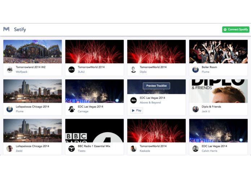Click TomorrowWorld 2014 title above Kaskade
Viewport: 251px width, 178px height.
tap(153, 146)
